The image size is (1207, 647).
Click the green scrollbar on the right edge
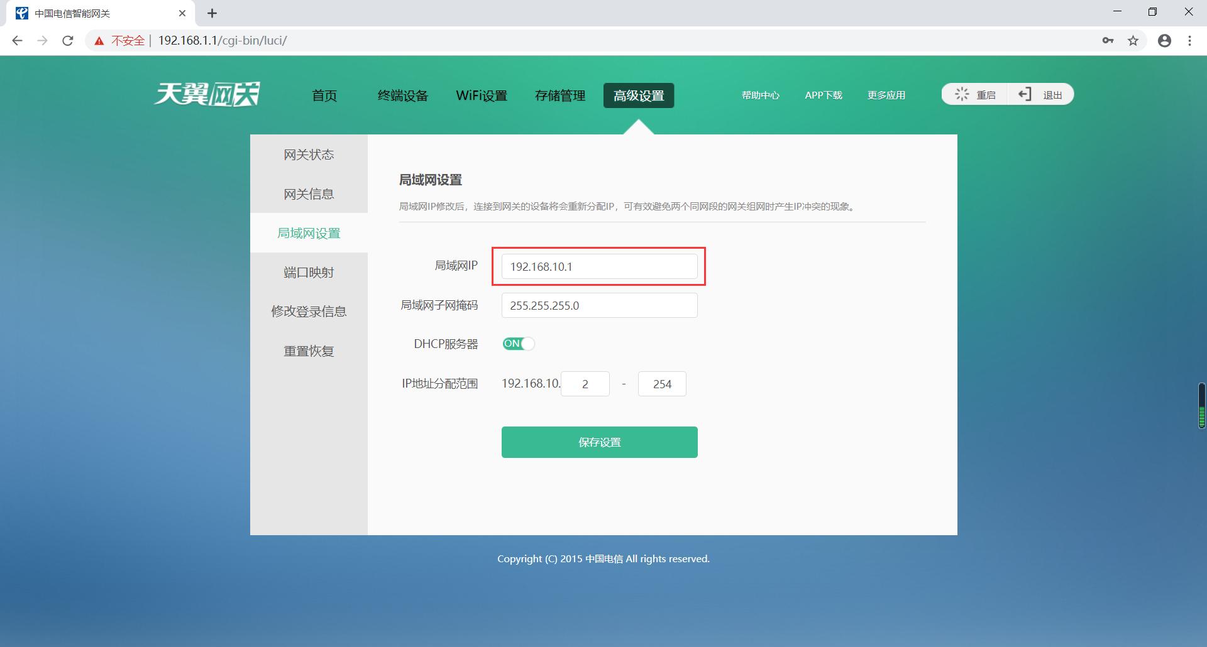coord(1201,405)
